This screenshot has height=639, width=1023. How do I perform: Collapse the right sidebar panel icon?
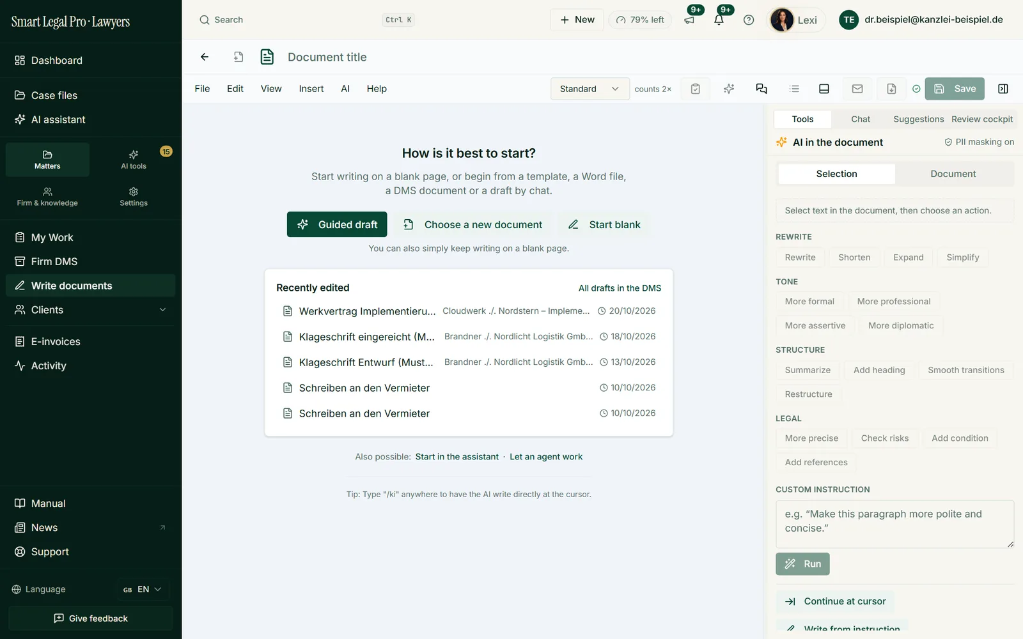pos(1003,89)
